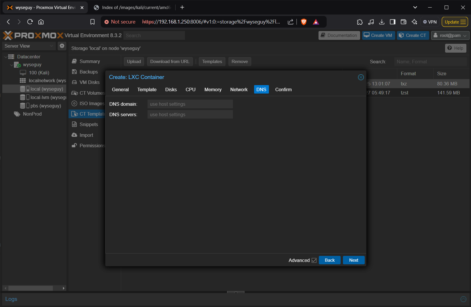
Task: Sort by the Size column header
Action: click(442, 74)
